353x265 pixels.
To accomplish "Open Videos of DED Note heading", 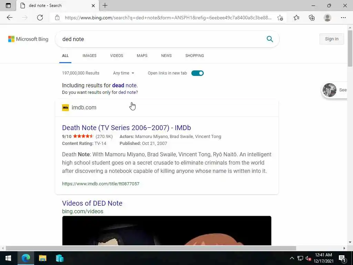I will click(92, 203).
